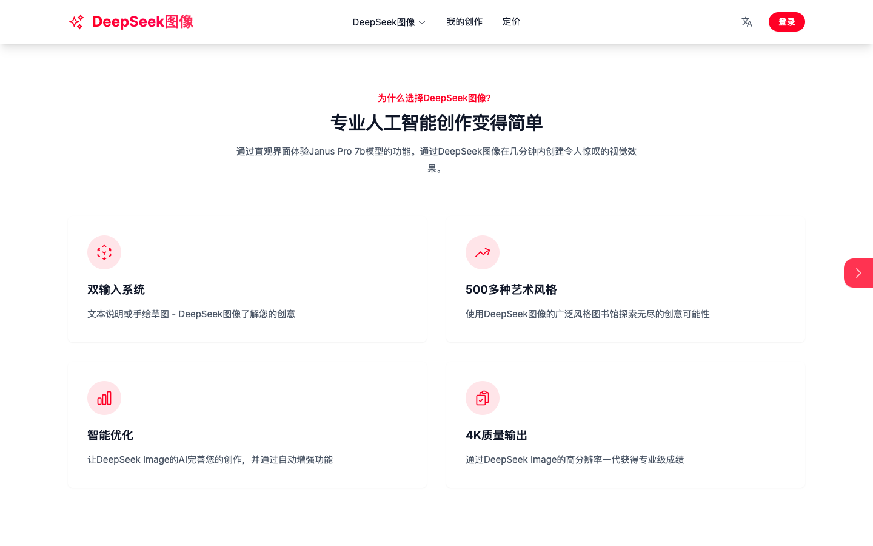Click the red 为什么选择DeepSeek图像? subtitle
Screen dimensions: 873x546
pyautogui.click(x=434, y=98)
